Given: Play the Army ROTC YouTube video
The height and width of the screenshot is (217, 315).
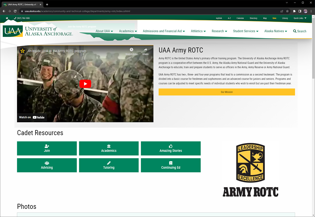Looking at the screenshot, I should (85, 84).
